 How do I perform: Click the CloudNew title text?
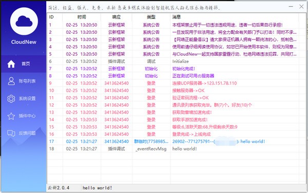24,42
